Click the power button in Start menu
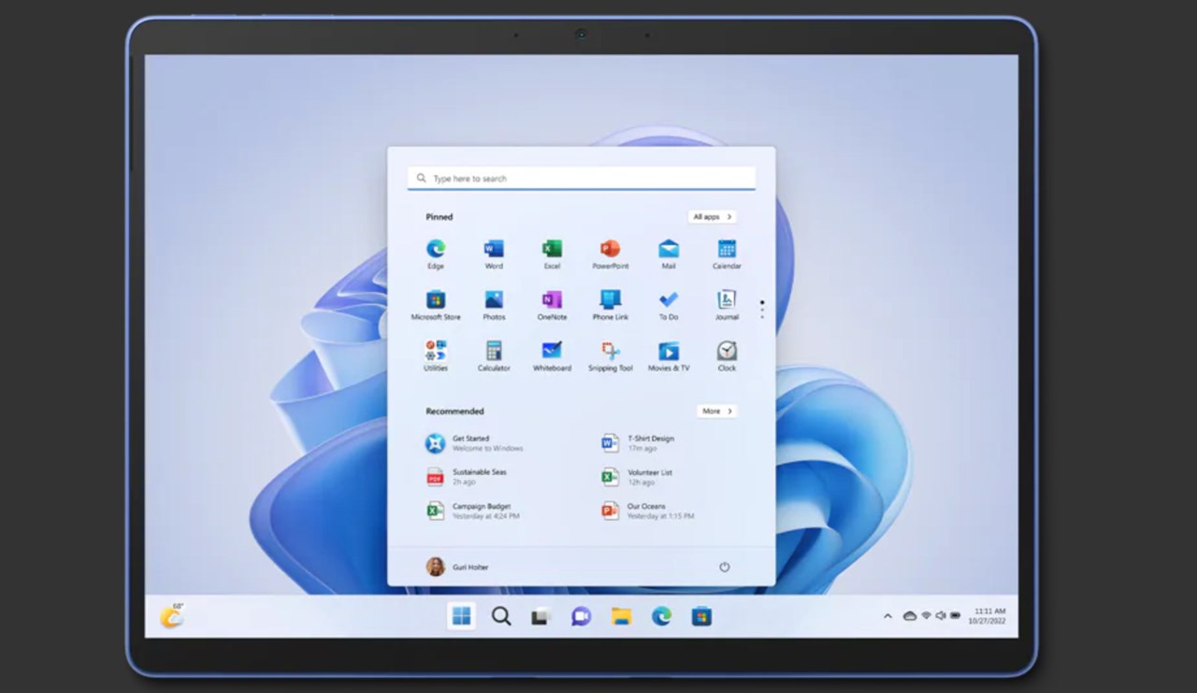Image resolution: width=1197 pixels, height=693 pixels. pyautogui.click(x=724, y=567)
